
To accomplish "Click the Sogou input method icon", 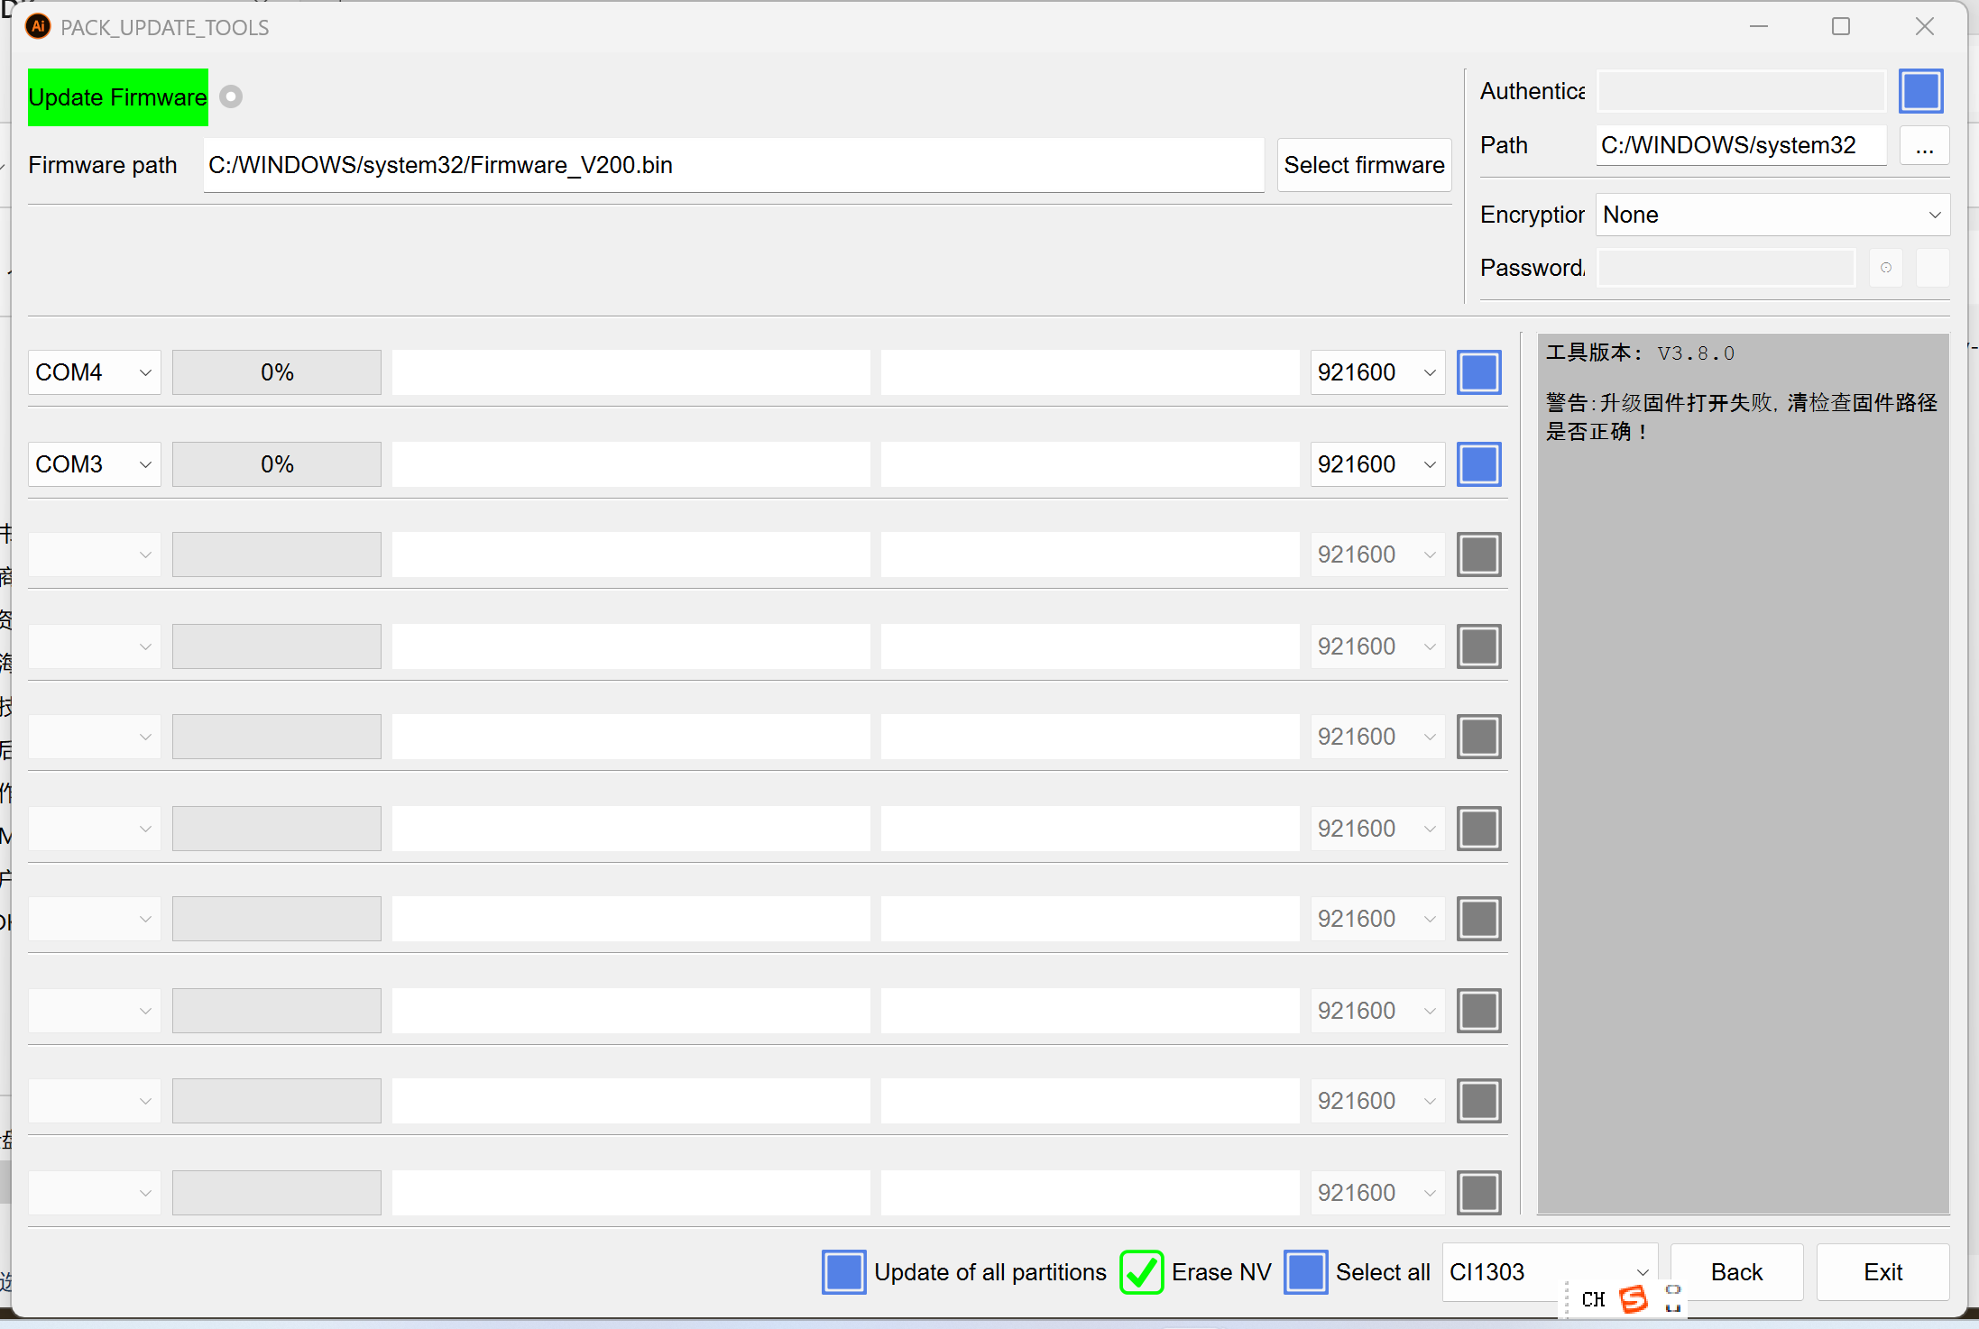I will tap(1633, 1299).
